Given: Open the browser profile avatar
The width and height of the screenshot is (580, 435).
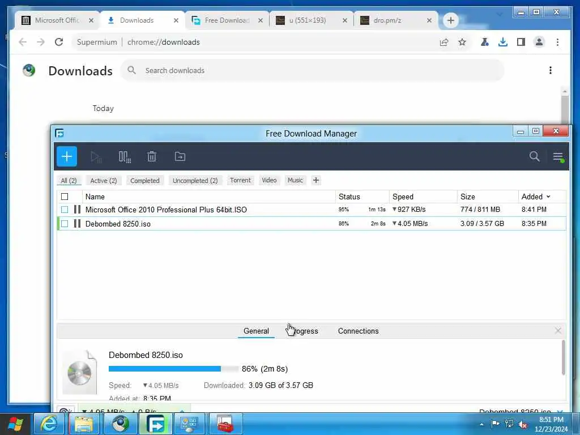Looking at the screenshot, I should click(539, 42).
